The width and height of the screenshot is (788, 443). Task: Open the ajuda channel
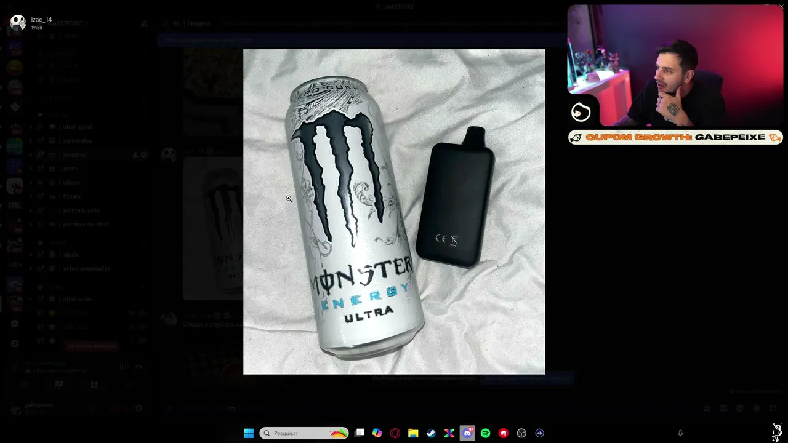click(70, 255)
